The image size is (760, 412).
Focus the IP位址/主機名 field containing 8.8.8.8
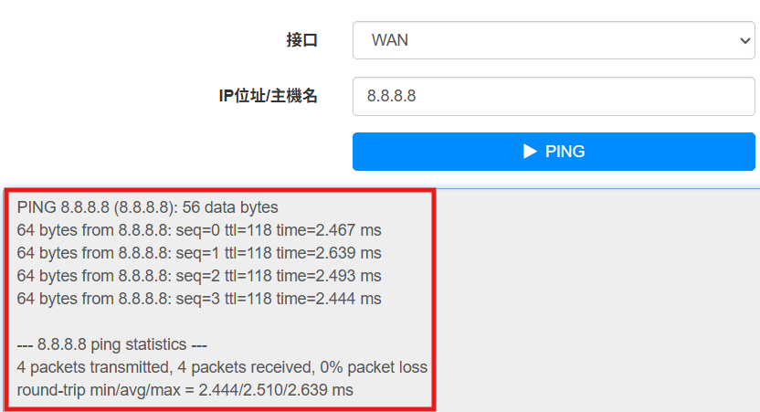coord(554,97)
